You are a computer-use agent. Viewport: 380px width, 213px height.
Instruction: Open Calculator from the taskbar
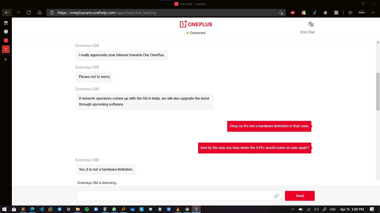point(105,209)
